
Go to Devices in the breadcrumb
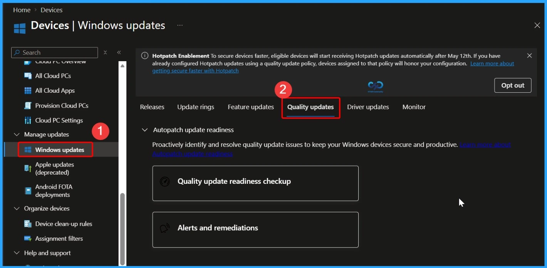point(52,10)
